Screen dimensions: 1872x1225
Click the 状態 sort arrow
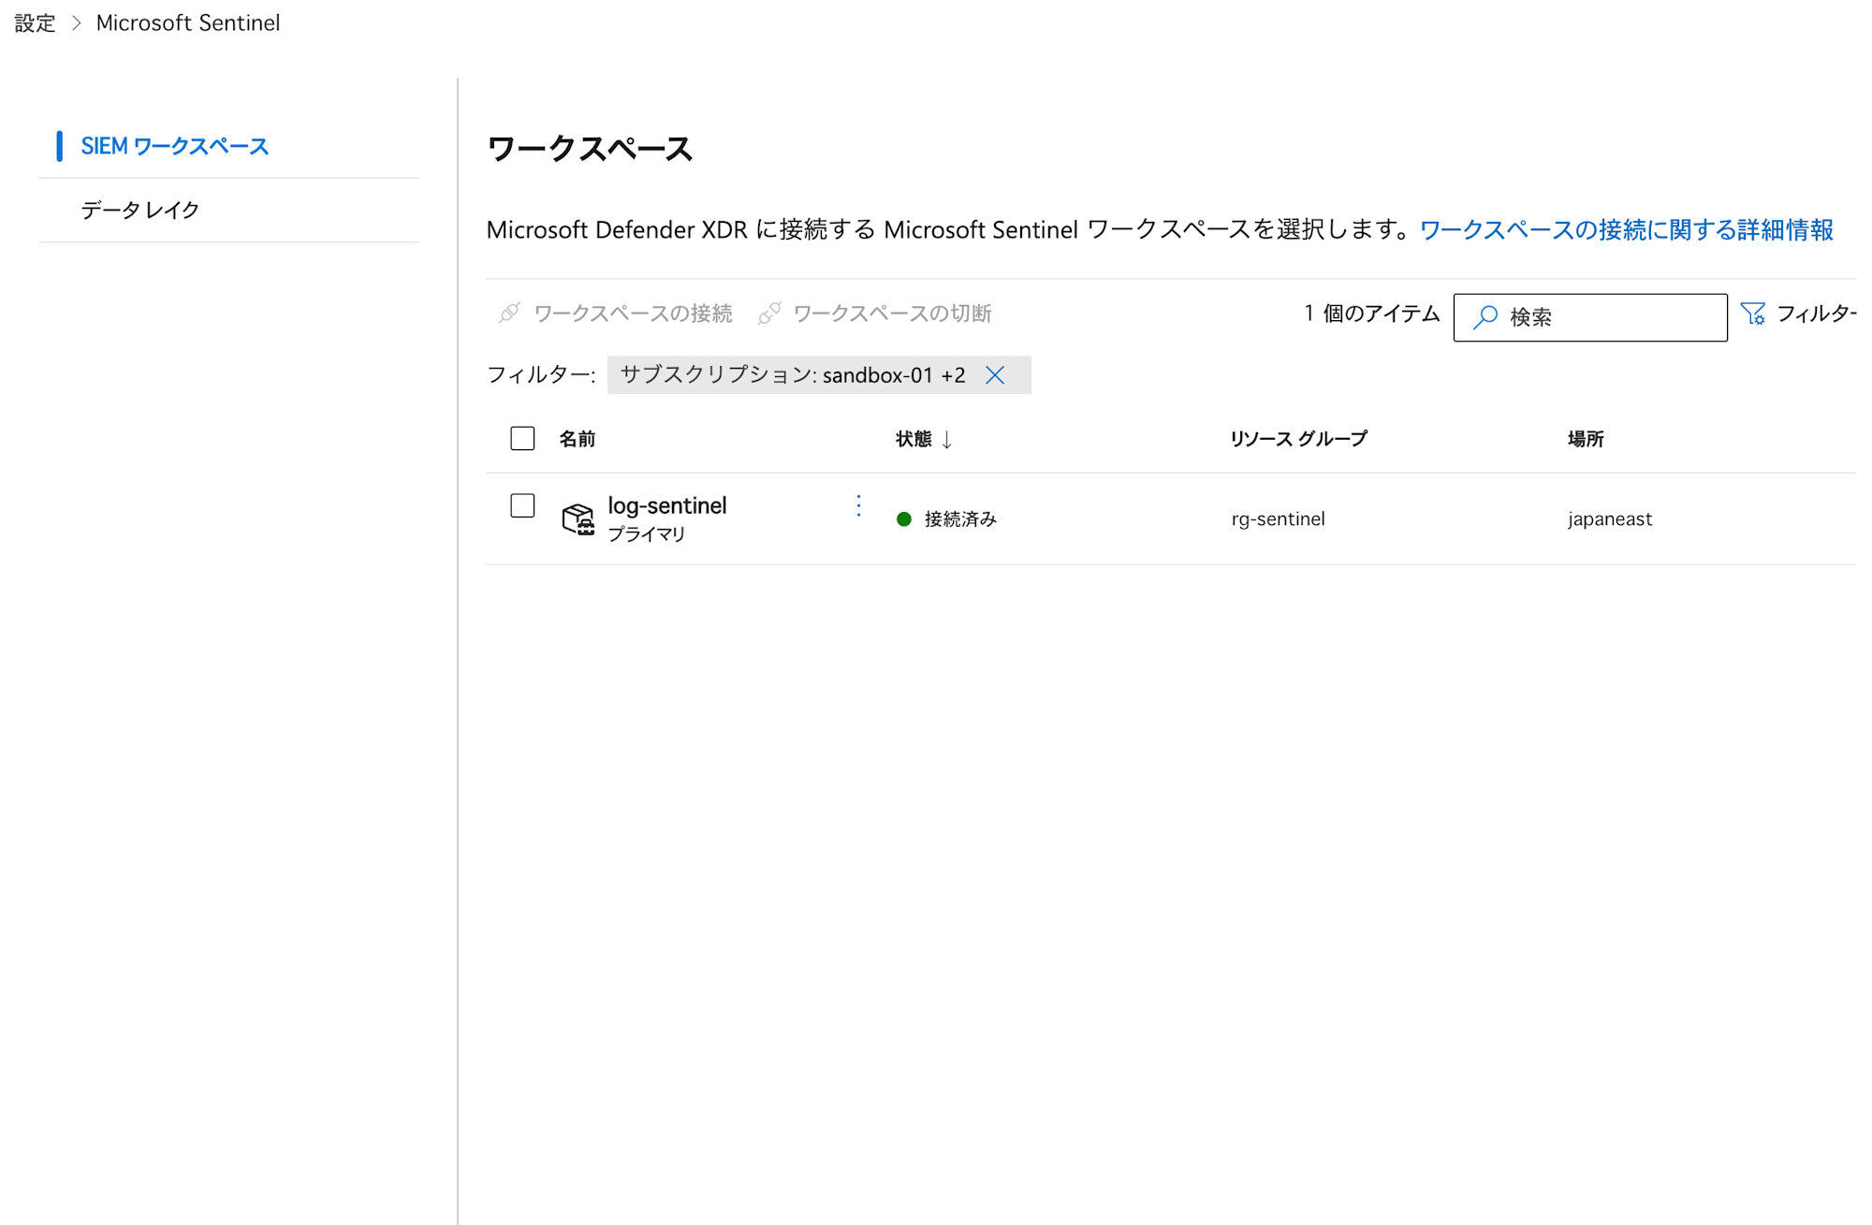pos(947,440)
